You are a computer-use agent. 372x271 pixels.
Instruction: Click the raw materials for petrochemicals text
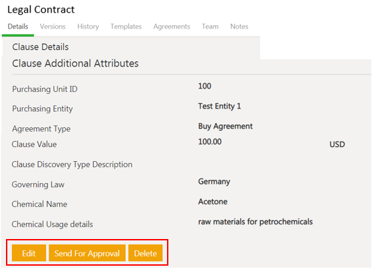coord(256,222)
